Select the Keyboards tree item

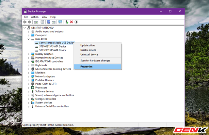(x=41, y=65)
